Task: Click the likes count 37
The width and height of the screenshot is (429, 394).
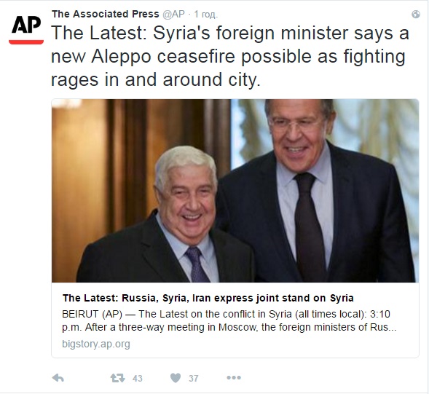Action: 194,379
